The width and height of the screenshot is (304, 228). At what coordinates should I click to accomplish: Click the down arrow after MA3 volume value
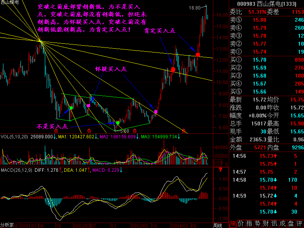179,137
